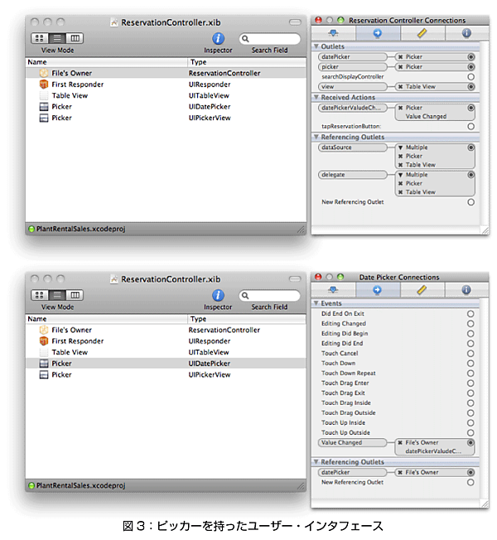
Task: Click connection circle for picker outlet
Action: tap(470, 67)
